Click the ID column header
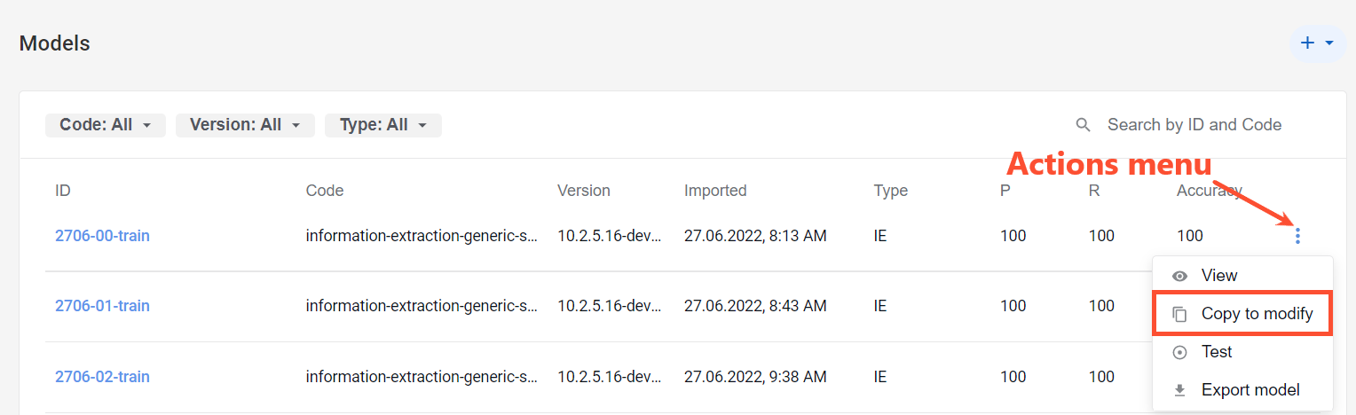 tap(63, 191)
